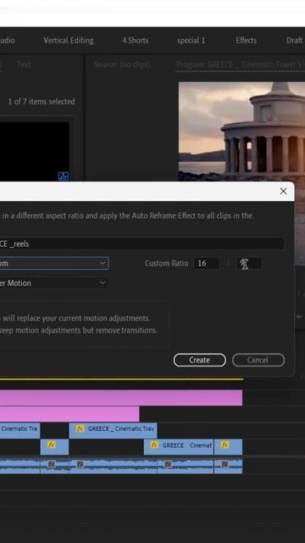Open the 4 Shorts workspace tab

(x=136, y=41)
